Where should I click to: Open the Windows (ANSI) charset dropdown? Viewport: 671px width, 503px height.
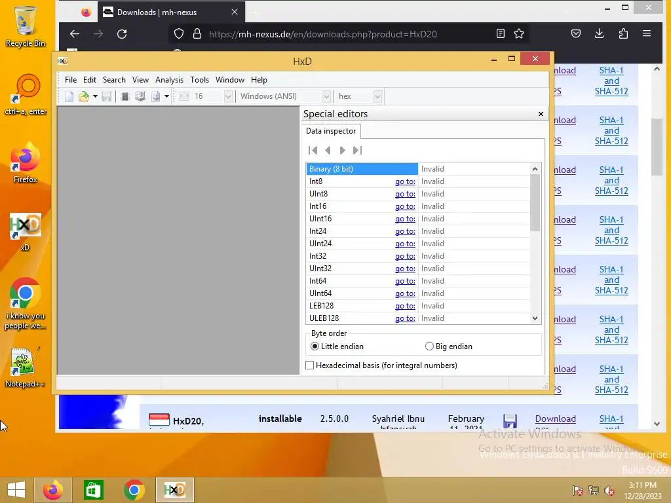point(326,96)
